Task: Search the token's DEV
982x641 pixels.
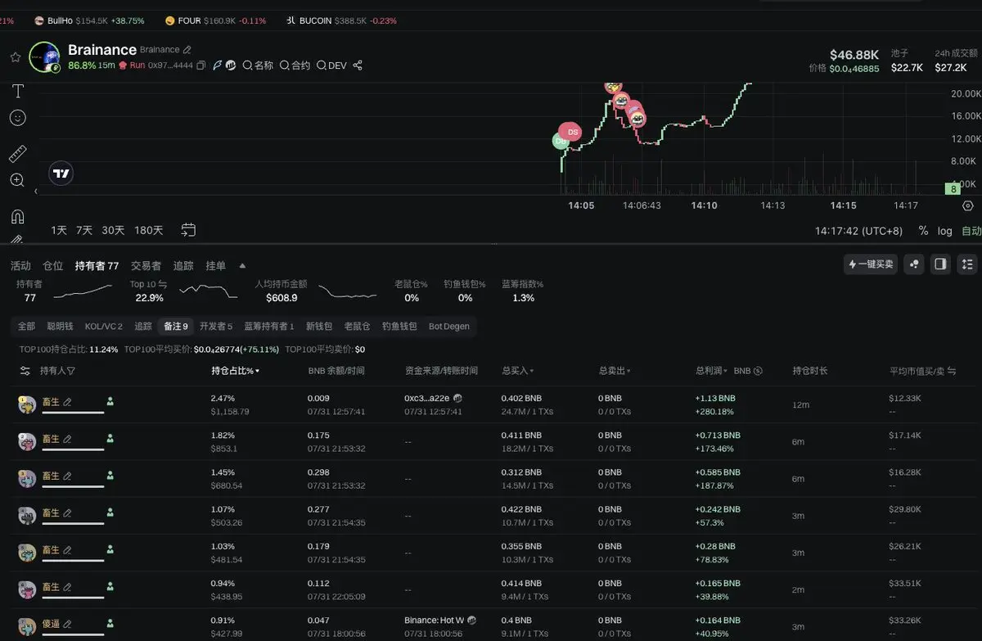Action: click(331, 65)
